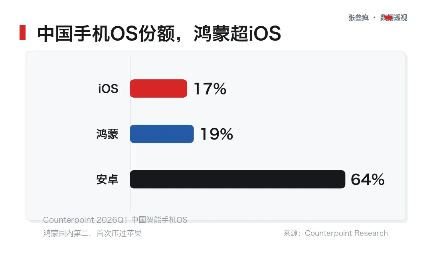The image size is (431, 255).
Task: Click the 鸿蒙国内第二 caption line
Action: tap(92, 233)
